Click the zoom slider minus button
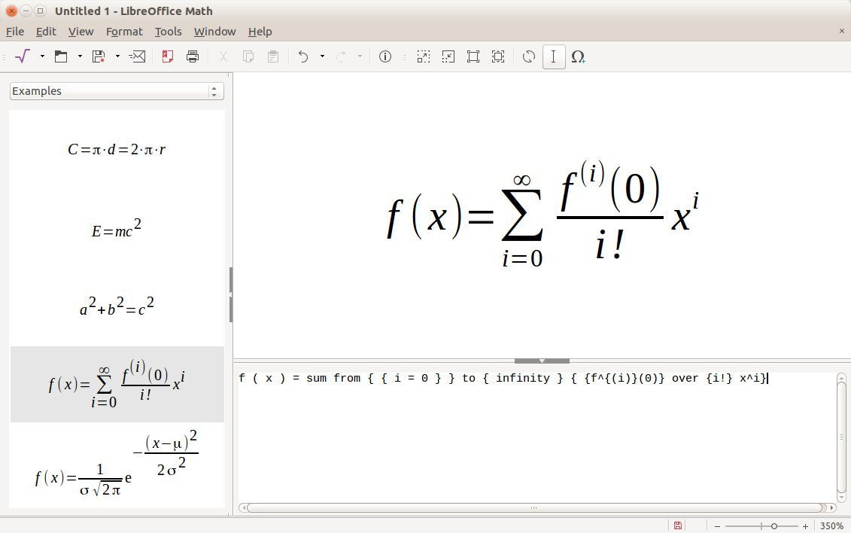This screenshot has width=851, height=533. 718,526
